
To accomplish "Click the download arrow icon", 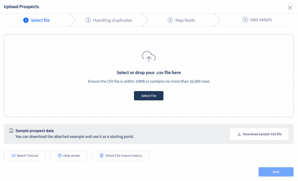I will 239,134.
